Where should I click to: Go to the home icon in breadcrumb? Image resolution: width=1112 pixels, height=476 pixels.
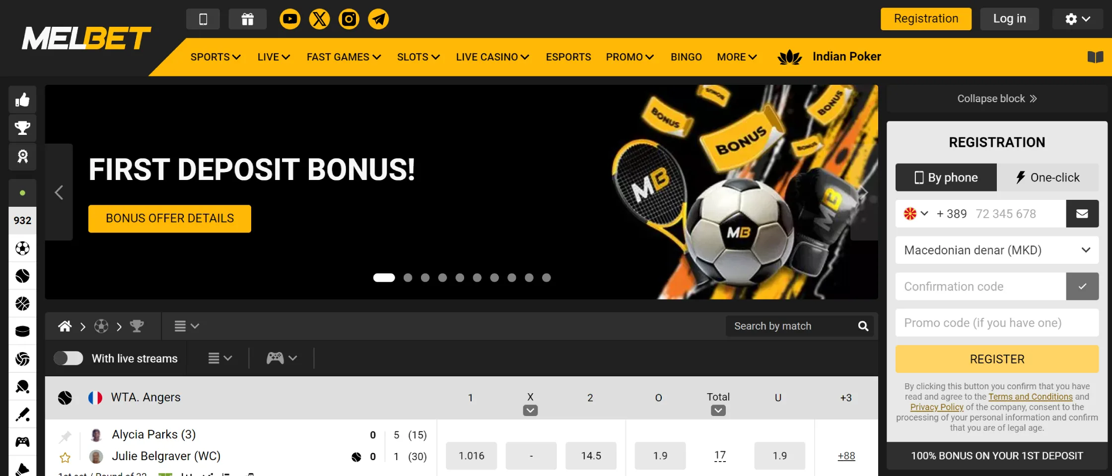(65, 326)
